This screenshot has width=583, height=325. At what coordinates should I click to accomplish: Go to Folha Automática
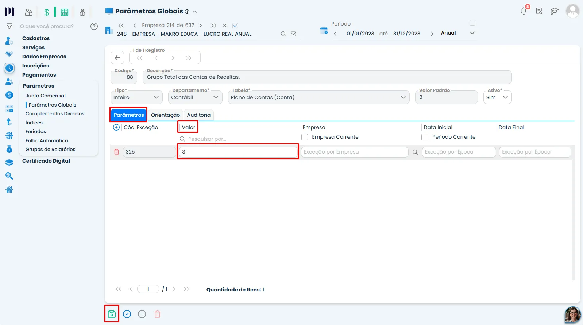tap(47, 140)
